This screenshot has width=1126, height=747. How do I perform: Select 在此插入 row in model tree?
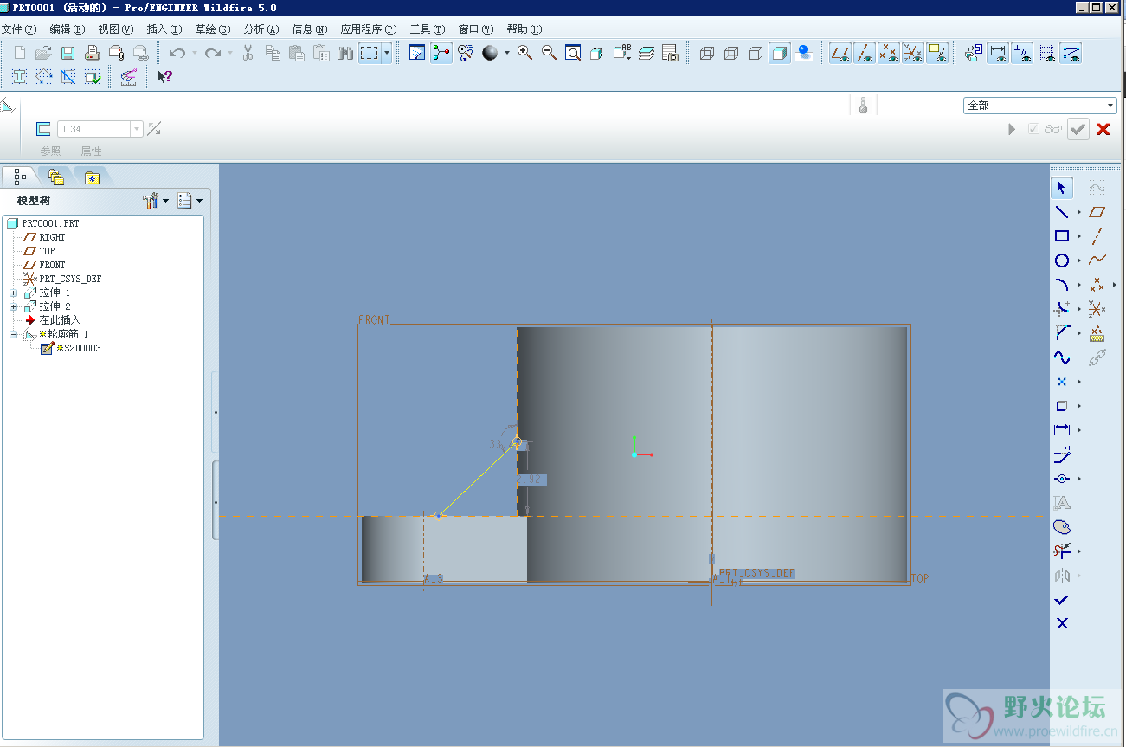53,320
